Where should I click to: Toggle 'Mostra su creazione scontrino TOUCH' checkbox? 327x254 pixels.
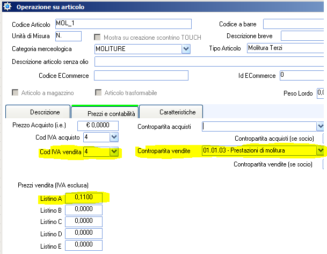click(x=98, y=37)
